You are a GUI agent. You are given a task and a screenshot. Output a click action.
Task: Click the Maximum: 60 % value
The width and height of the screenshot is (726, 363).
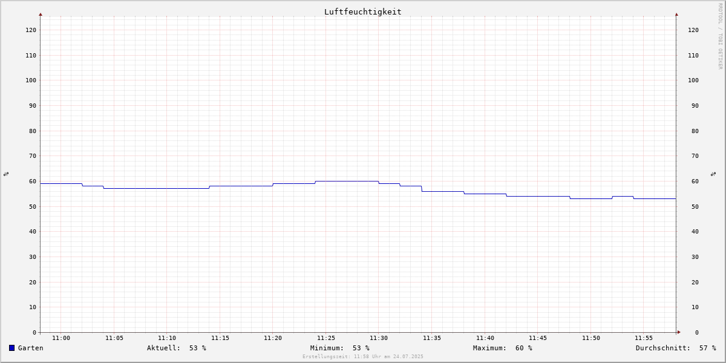(x=503, y=348)
